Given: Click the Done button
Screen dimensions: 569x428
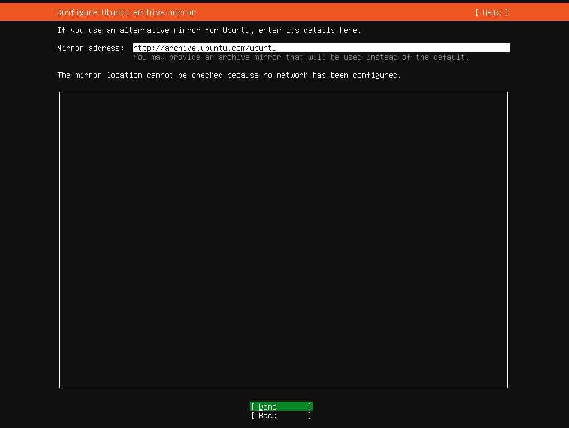Looking at the screenshot, I should coord(281,407).
